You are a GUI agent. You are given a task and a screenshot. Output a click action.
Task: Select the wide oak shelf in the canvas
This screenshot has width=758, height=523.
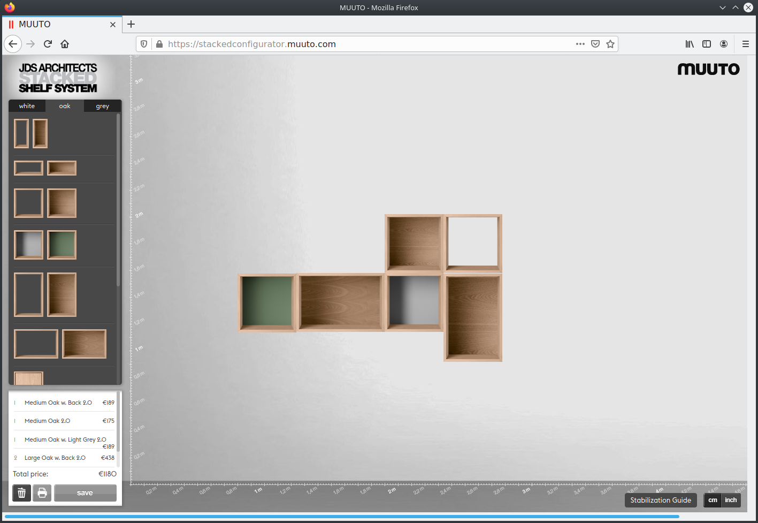[x=341, y=302]
